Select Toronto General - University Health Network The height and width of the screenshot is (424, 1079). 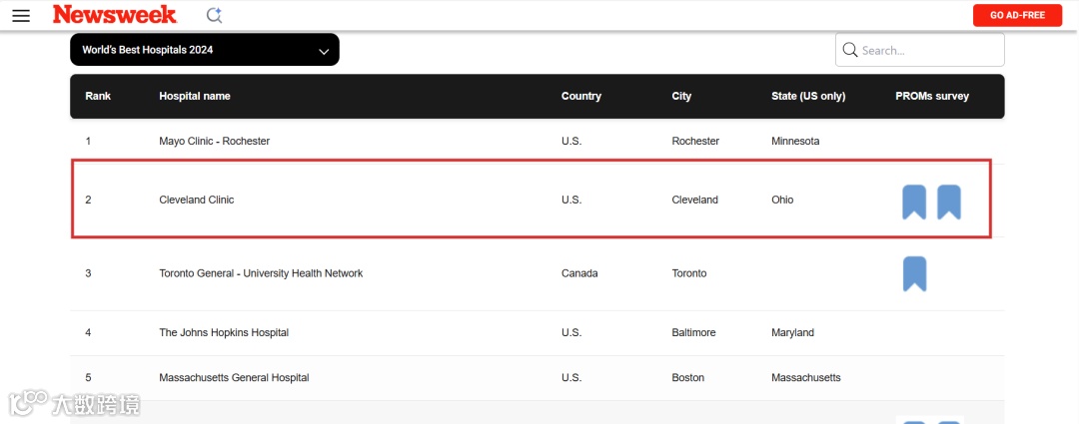pos(261,273)
